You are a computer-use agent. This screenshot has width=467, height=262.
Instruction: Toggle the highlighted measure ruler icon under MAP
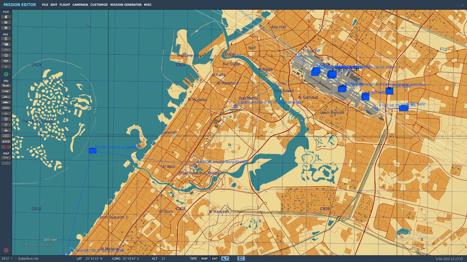[6, 163]
